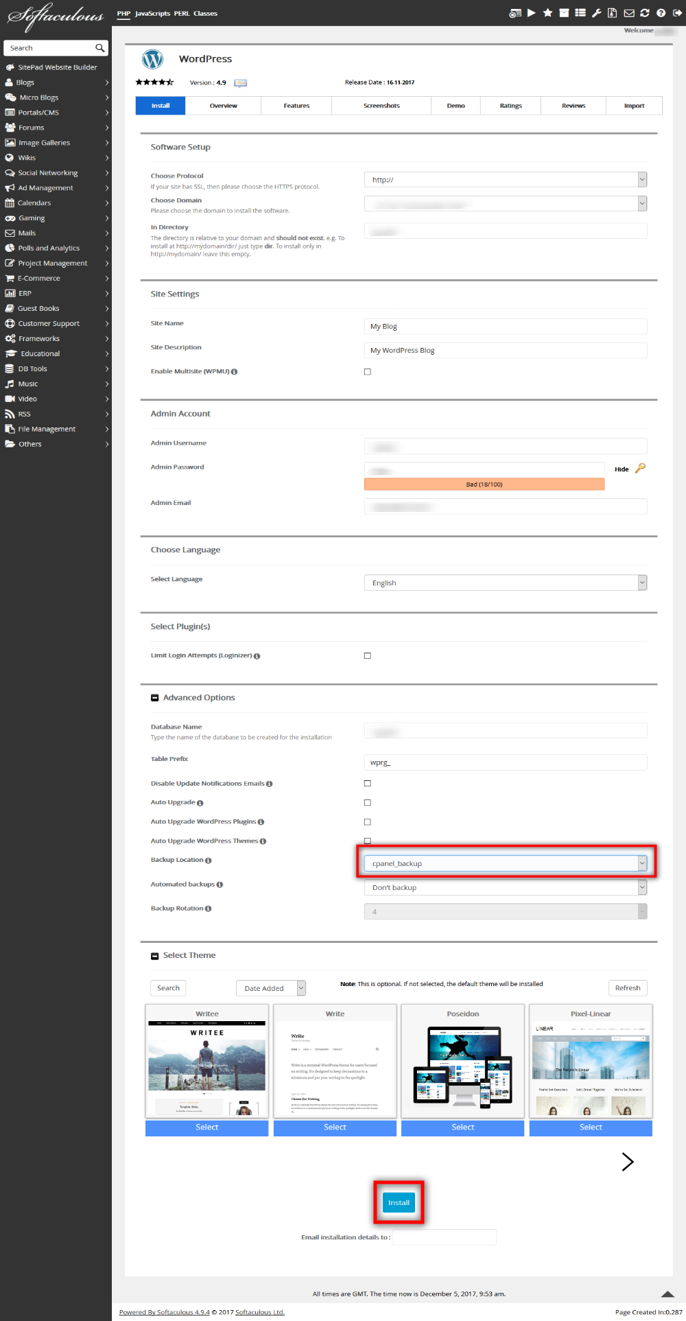
Task: Click the Pixel-Linear theme thumbnail
Action: pos(591,1068)
